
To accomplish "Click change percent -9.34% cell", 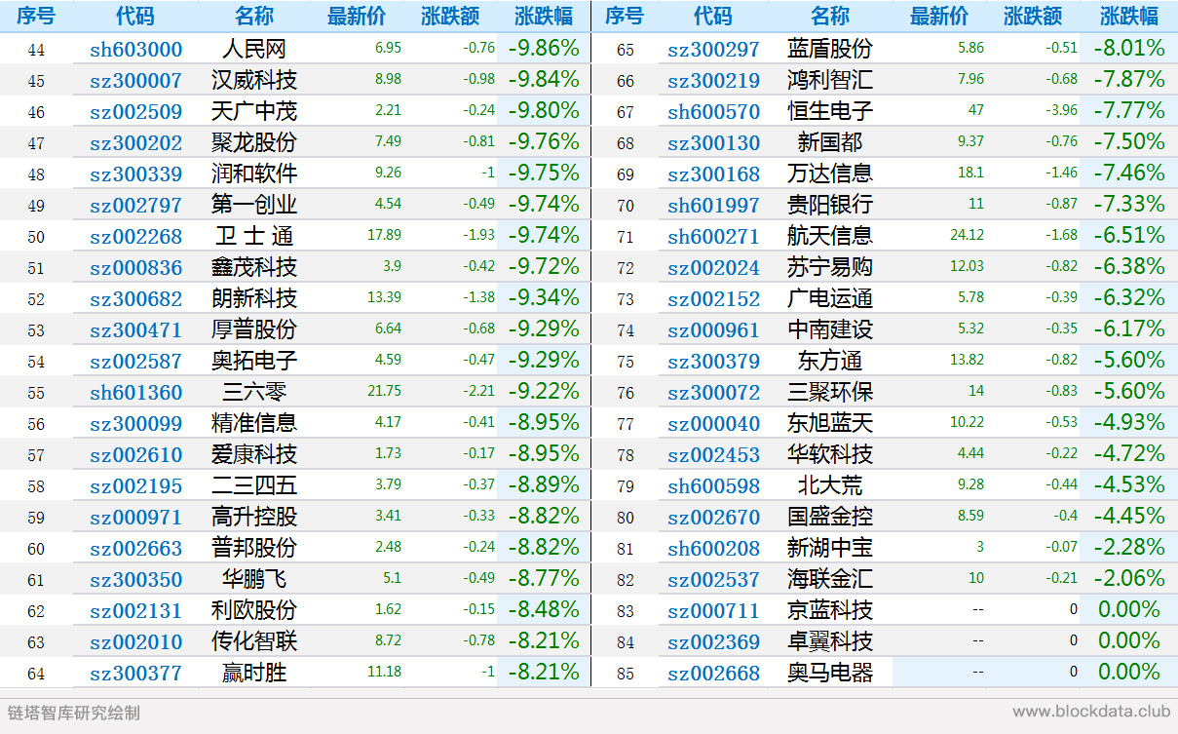I will (543, 298).
